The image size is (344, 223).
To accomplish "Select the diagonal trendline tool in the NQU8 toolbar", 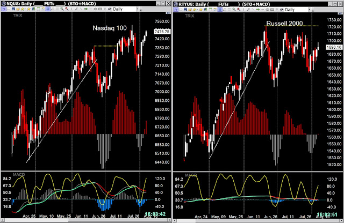I will point(81,9).
